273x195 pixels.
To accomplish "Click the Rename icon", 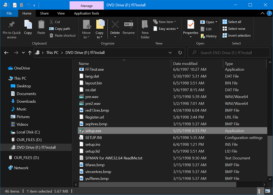I will click(x=129, y=25).
